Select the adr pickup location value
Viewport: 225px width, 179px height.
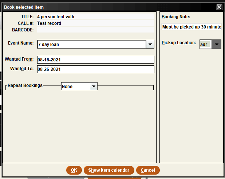tap(205, 44)
